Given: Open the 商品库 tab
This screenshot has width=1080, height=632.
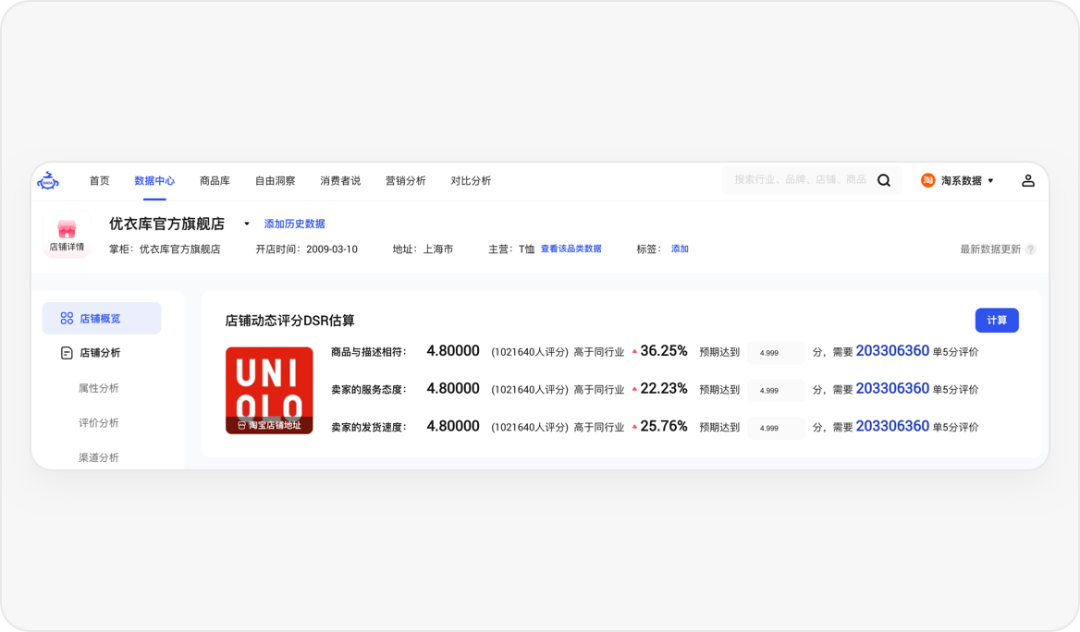Looking at the screenshot, I should pos(215,180).
